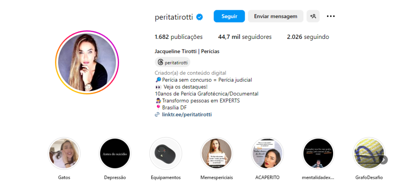Open the linktr.ee/peritatirotti link

click(x=187, y=115)
